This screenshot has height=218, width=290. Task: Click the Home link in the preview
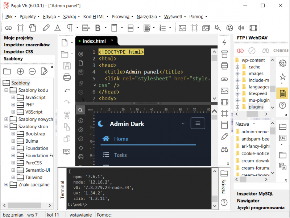point(121,139)
